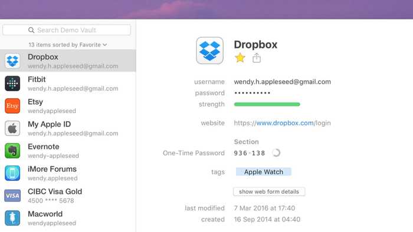Click 'show web form details' button
The height and width of the screenshot is (232, 413).
(x=269, y=191)
